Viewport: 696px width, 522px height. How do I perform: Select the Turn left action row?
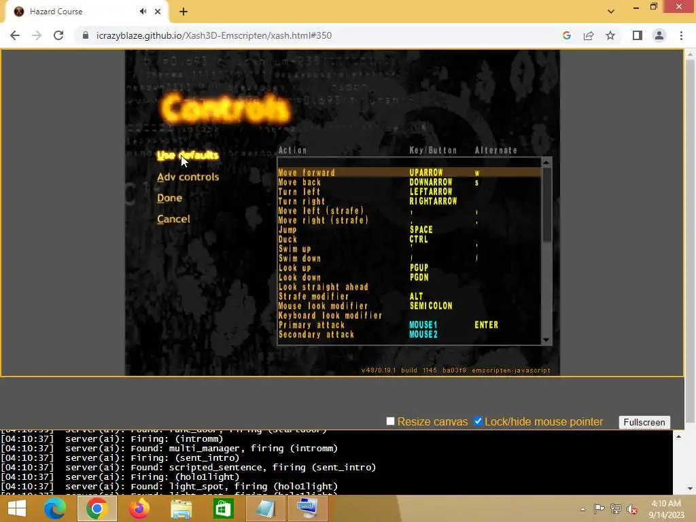[x=409, y=192]
